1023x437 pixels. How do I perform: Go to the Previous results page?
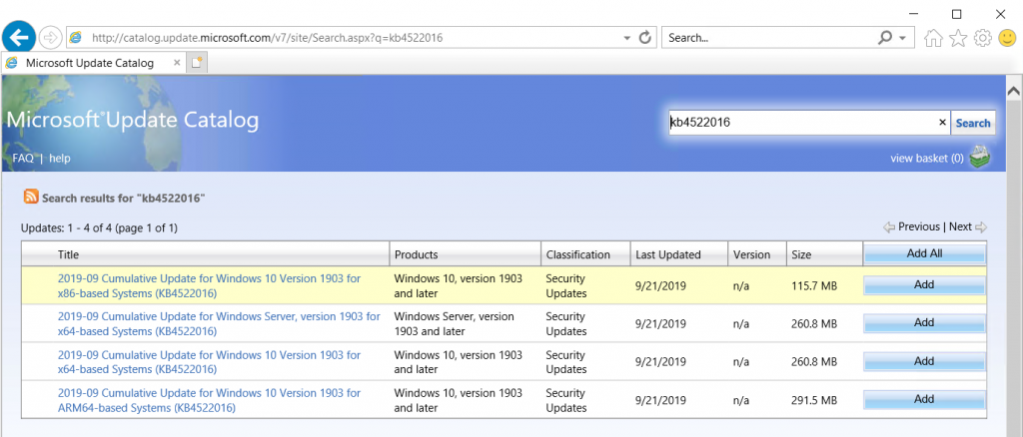pos(919,226)
